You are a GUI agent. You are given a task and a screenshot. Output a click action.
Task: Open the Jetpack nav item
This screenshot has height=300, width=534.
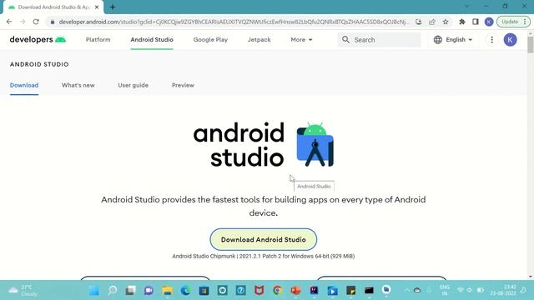point(259,40)
